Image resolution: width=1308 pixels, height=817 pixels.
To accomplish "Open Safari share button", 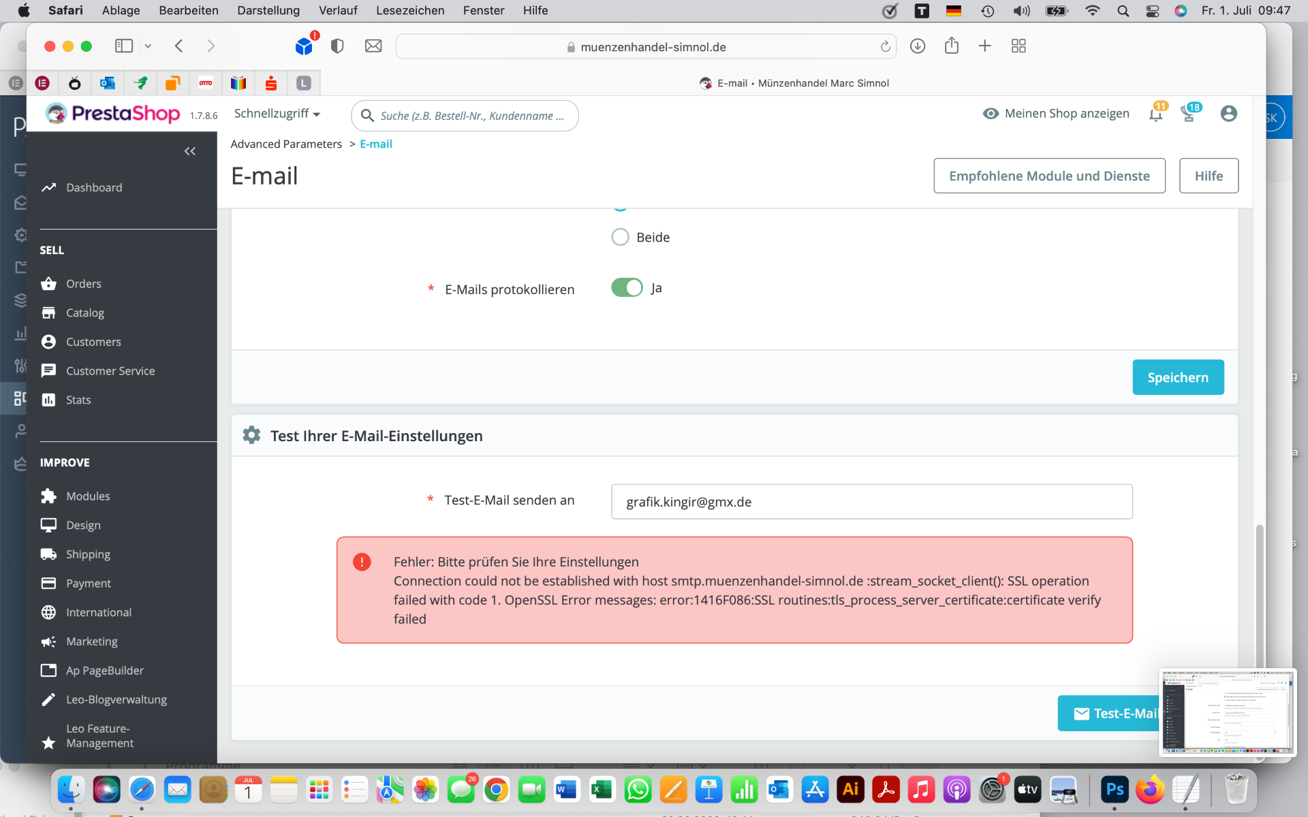I will pyautogui.click(x=952, y=46).
